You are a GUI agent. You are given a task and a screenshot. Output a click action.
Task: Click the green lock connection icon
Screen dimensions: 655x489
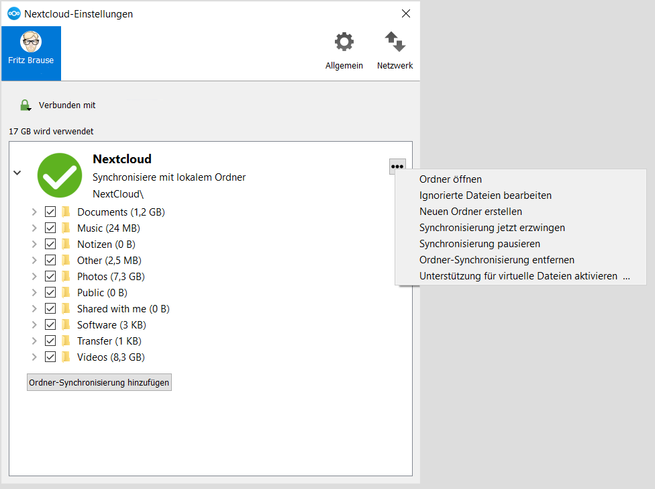pyautogui.click(x=26, y=105)
